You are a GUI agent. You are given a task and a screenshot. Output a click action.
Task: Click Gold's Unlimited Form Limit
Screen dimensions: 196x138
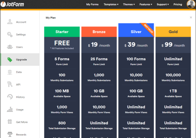pyautogui.click(x=173, y=59)
